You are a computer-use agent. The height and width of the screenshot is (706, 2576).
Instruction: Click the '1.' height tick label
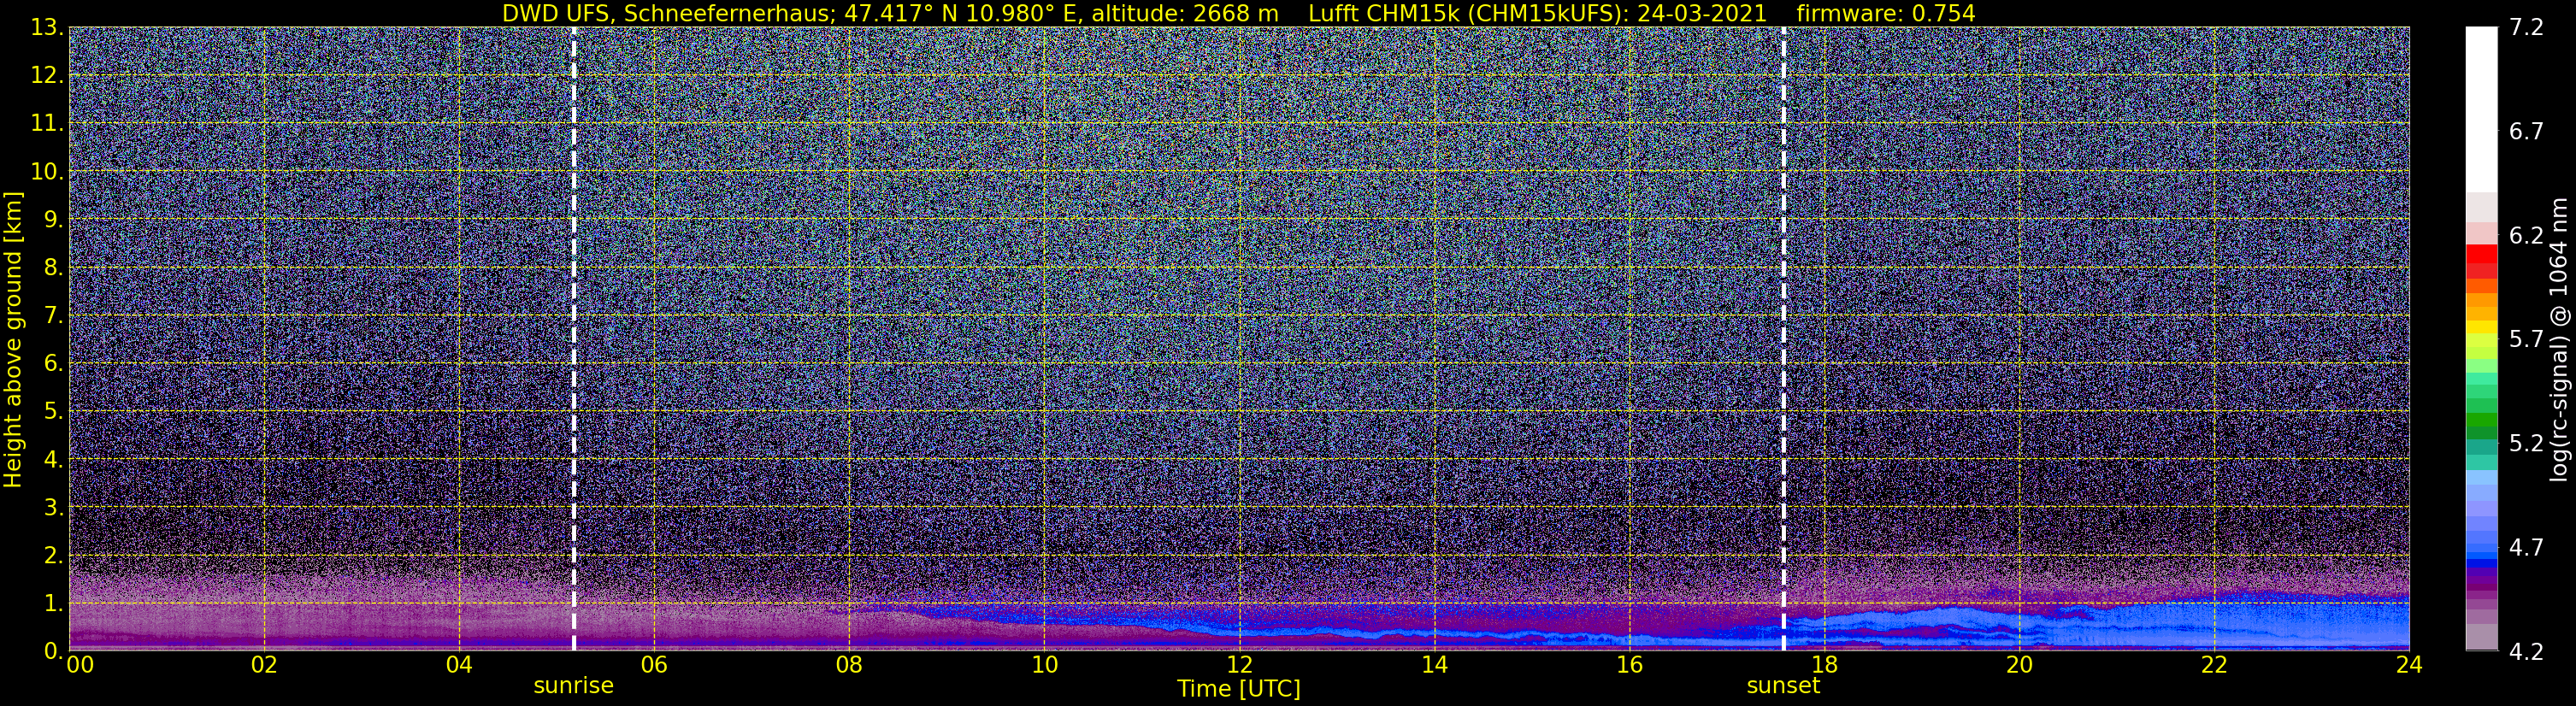tap(53, 604)
